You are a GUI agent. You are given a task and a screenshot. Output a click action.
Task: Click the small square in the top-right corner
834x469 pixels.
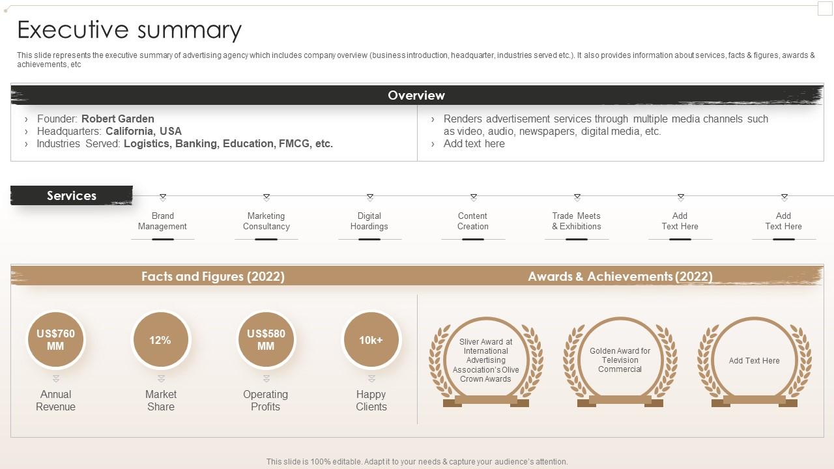[826, 8]
